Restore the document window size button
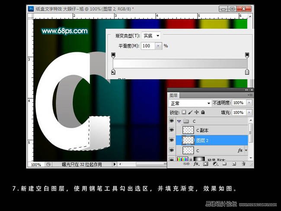Image resolution: width=281 pixels, height=211 pixels. point(232,9)
